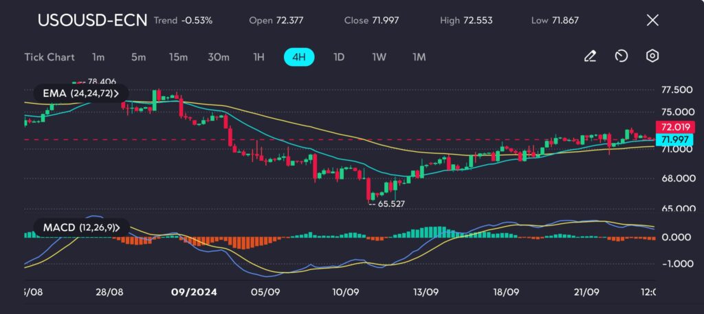
Task: Click the clock-style indicator icon
Action: click(621, 57)
